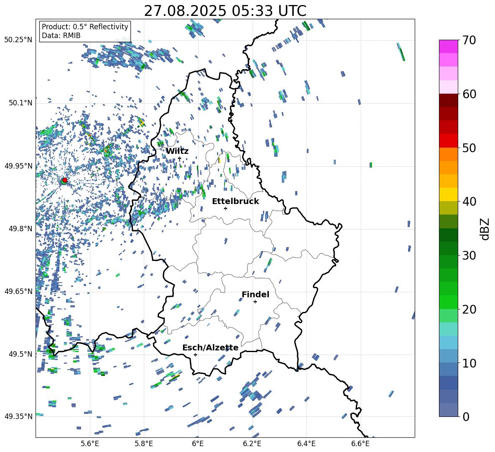Click the 50.25°N latitude label

(18, 40)
